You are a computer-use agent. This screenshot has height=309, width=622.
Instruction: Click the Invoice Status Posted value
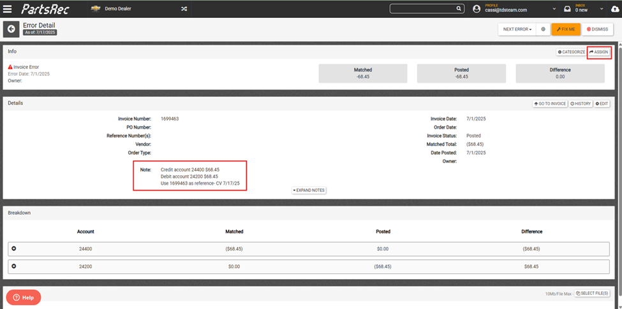point(473,136)
